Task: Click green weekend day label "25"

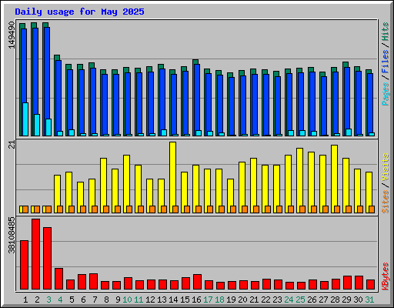Action: [300, 300]
